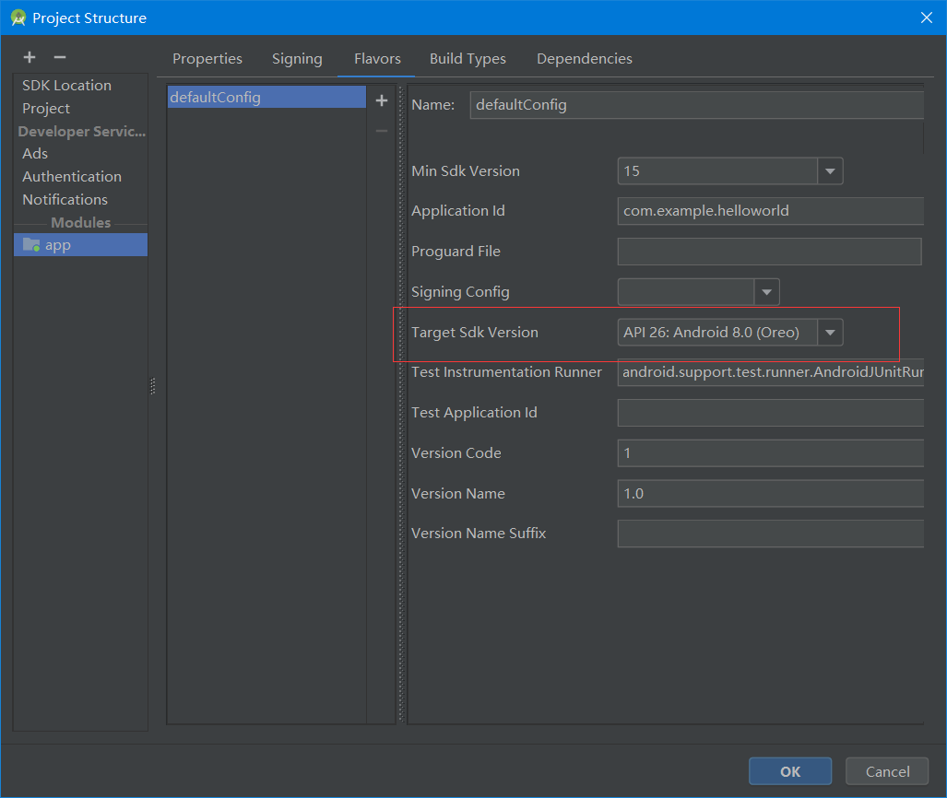This screenshot has height=798, width=947.
Task: Edit the Version Name field
Action: pyautogui.click(x=770, y=493)
